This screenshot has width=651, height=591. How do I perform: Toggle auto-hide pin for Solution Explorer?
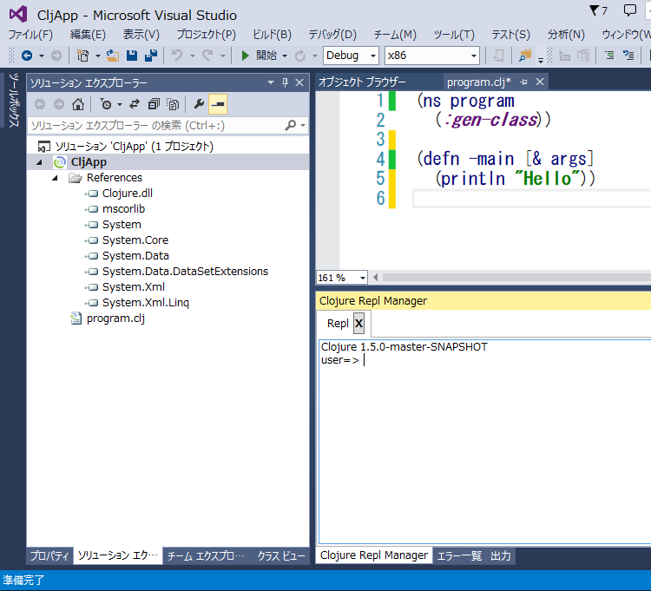286,82
